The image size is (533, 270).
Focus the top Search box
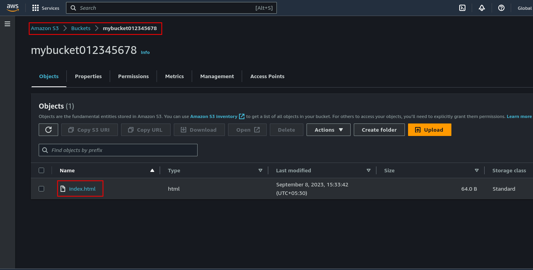coord(171,8)
